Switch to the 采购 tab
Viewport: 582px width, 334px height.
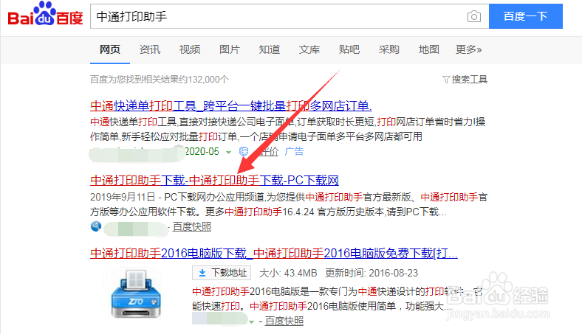coord(389,49)
